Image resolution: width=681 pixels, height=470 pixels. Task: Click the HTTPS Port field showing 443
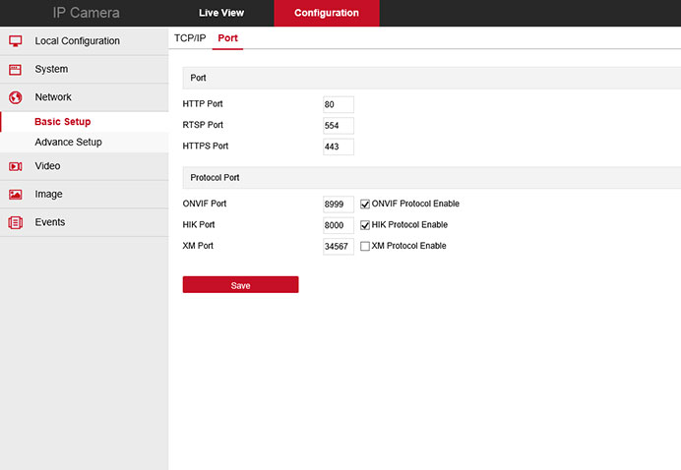tap(339, 147)
